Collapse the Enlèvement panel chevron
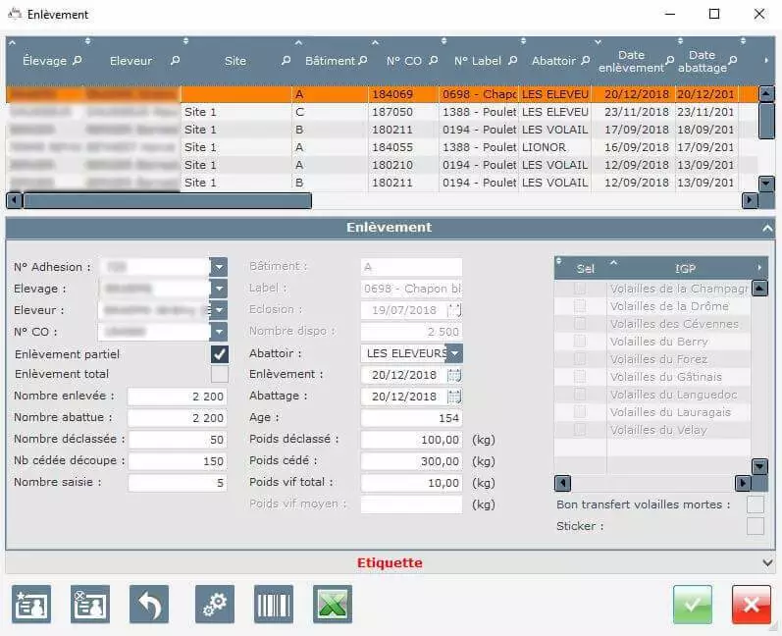Image resolution: width=782 pixels, height=636 pixels. 767,228
